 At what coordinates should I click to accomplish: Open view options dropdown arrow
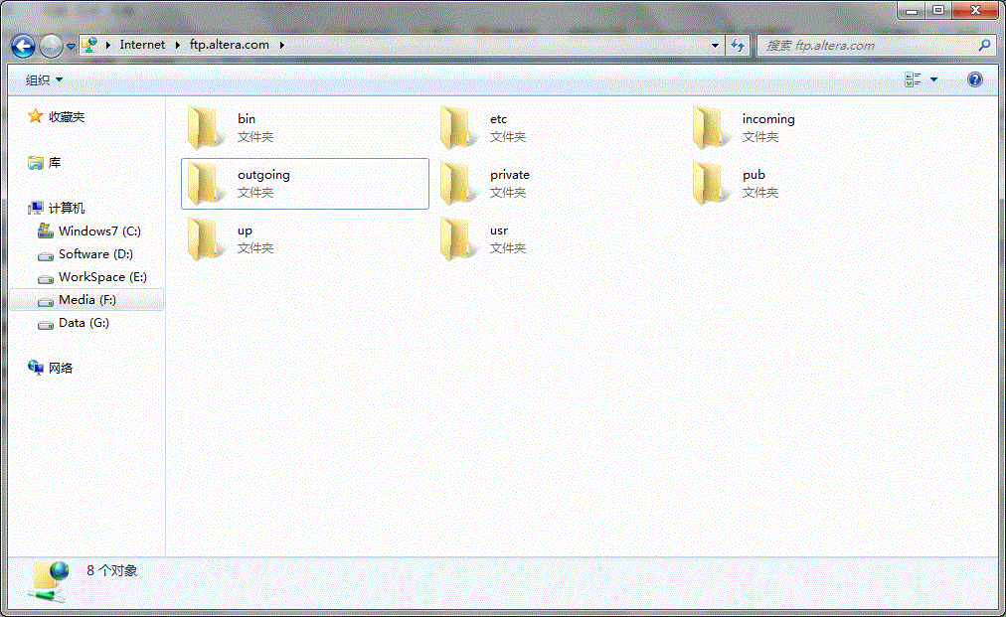[x=933, y=79]
